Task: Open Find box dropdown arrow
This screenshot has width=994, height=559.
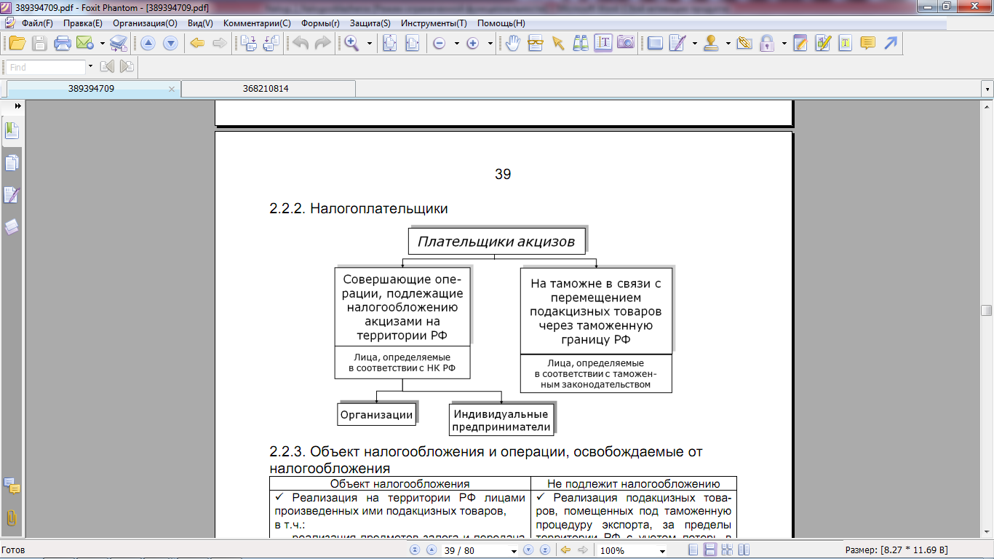Action: click(90, 67)
